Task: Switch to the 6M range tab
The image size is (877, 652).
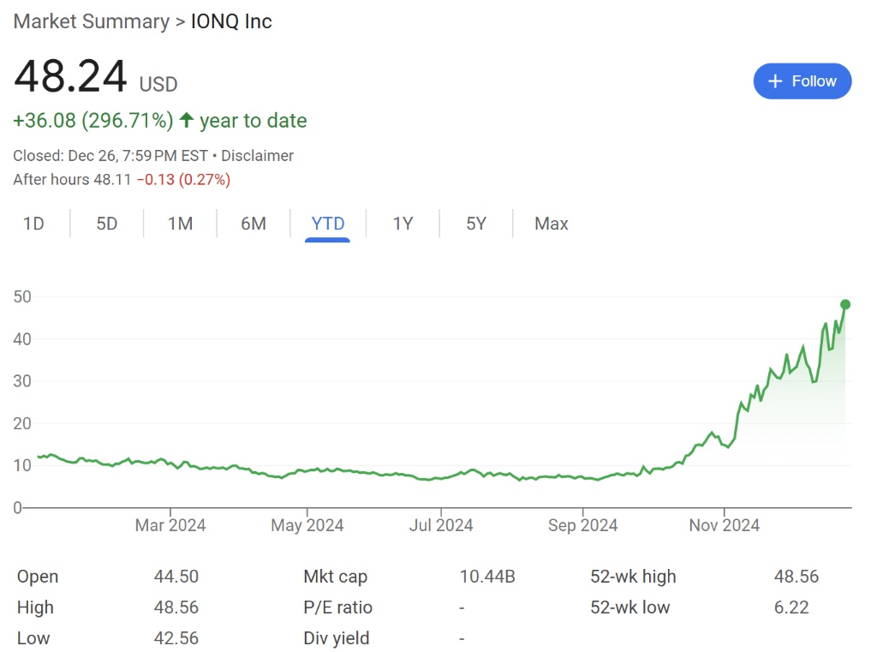Action: [254, 224]
